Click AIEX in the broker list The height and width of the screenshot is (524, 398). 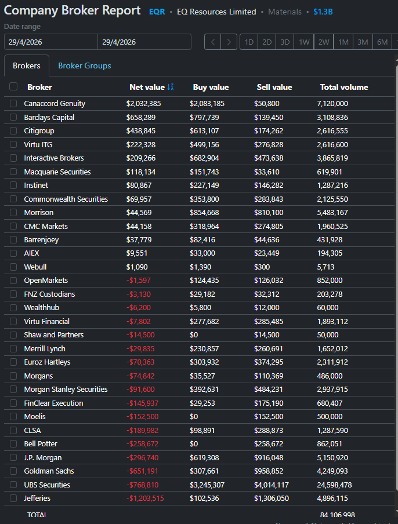point(31,253)
